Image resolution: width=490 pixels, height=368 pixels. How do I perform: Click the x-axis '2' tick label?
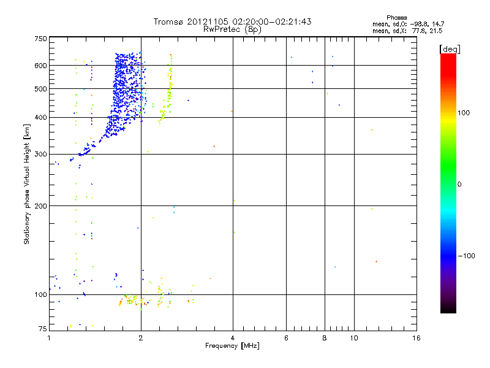pyautogui.click(x=141, y=338)
